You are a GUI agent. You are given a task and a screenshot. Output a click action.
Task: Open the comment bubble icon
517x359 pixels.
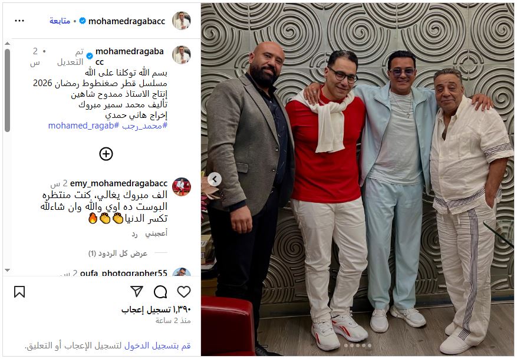click(x=160, y=292)
